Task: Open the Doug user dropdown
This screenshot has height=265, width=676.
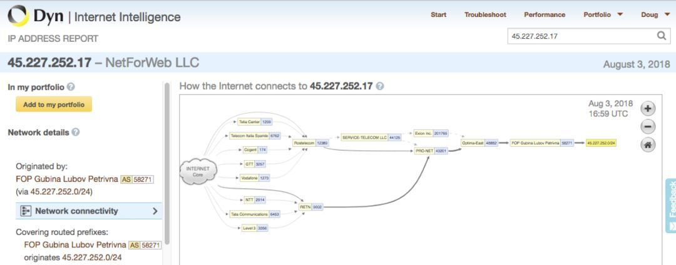Action: coord(655,14)
